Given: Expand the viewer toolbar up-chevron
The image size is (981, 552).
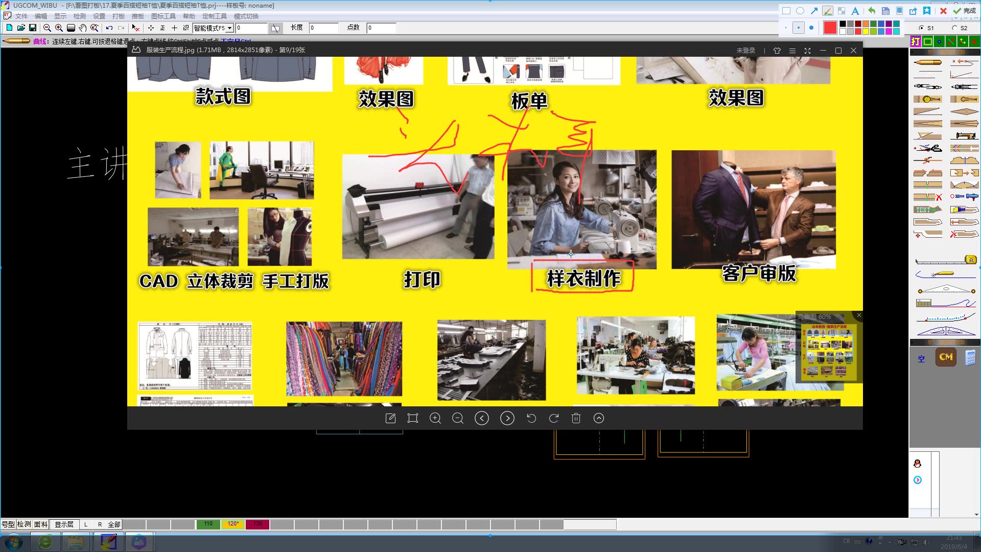Looking at the screenshot, I should click(x=599, y=419).
